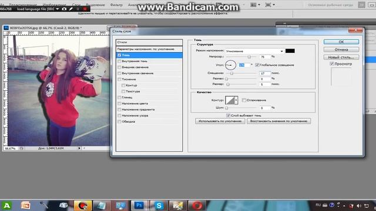Click the zoom percentage field 66.67%
The height and width of the screenshot is (211, 376).
(11, 148)
